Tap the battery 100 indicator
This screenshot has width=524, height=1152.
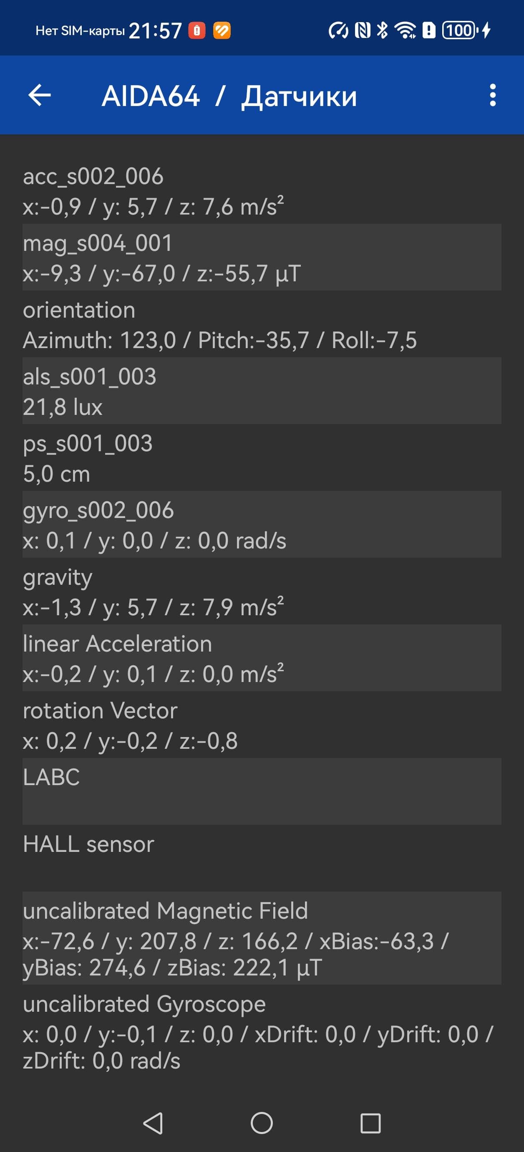click(460, 30)
